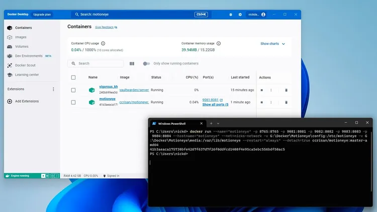Click the engine pause button in status bar
The height and width of the screenshot is (212, 377).
(47, 176)
